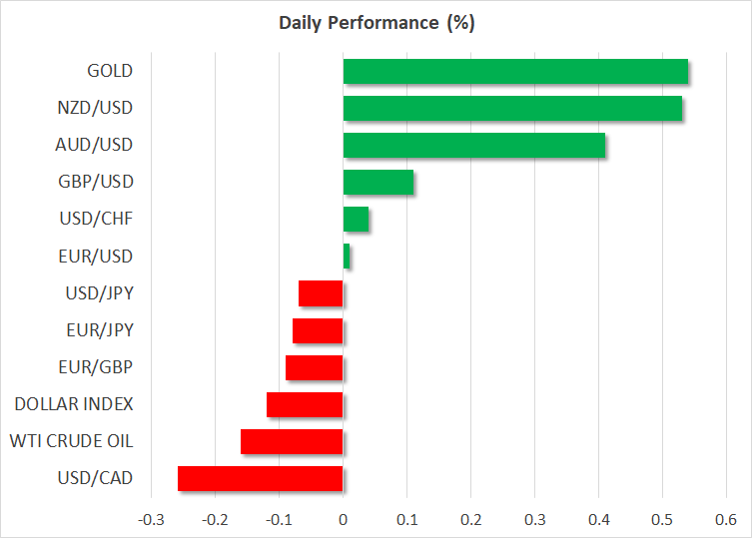Select the long red USD/CAD bar
The image size is (752, 538).
tap(260, 479)
